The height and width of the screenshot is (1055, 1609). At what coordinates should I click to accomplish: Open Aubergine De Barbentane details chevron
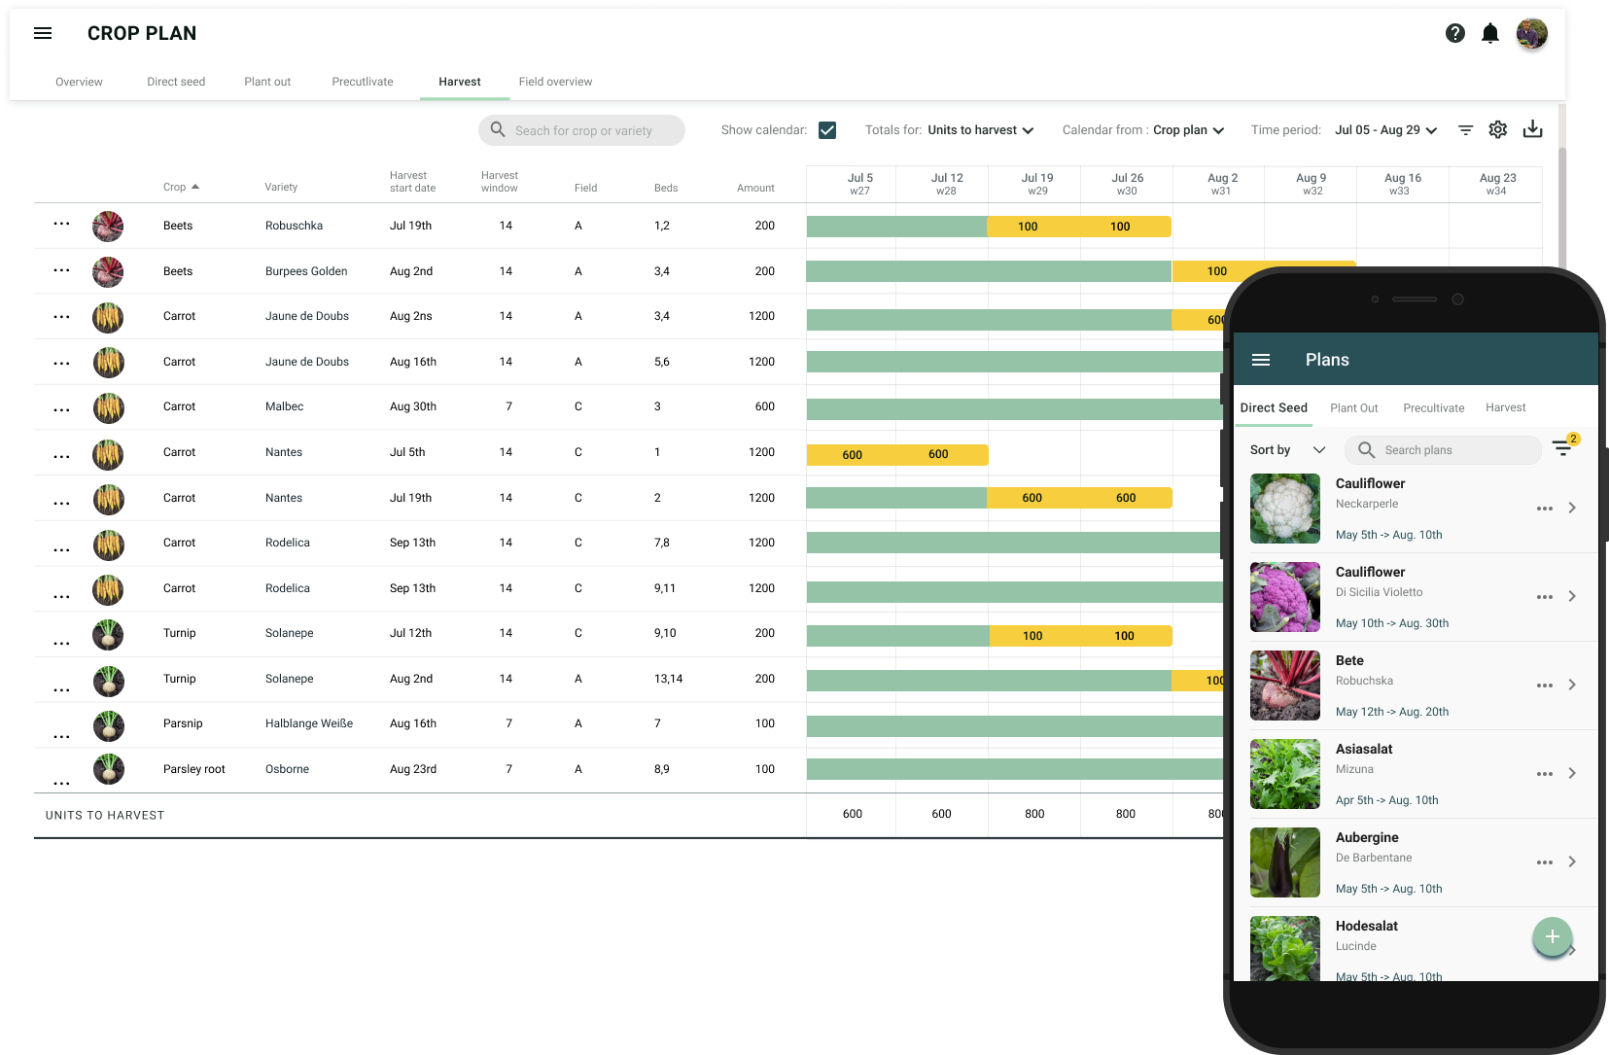[x=1572, y=862]
